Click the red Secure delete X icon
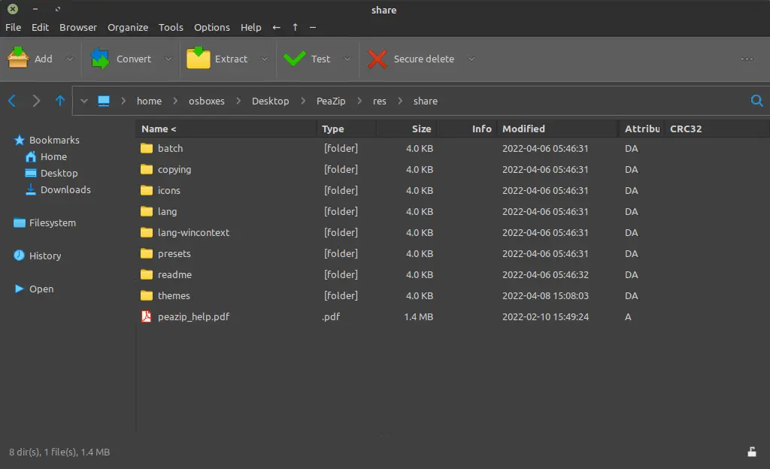 pos(377,59)
